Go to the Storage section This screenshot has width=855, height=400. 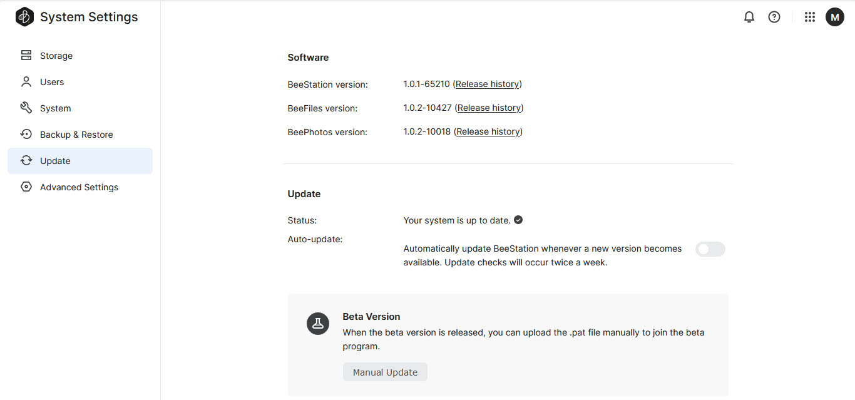point(56,56)
